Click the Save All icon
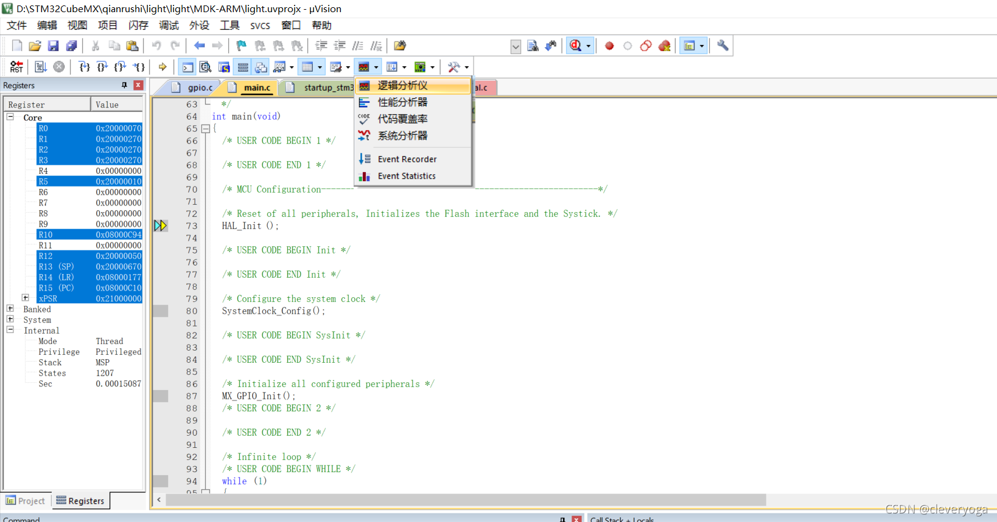The width and height of the screenshot is (997, 522). click(72, 46)
